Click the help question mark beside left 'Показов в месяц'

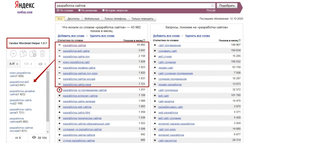(x=144, y=40)
